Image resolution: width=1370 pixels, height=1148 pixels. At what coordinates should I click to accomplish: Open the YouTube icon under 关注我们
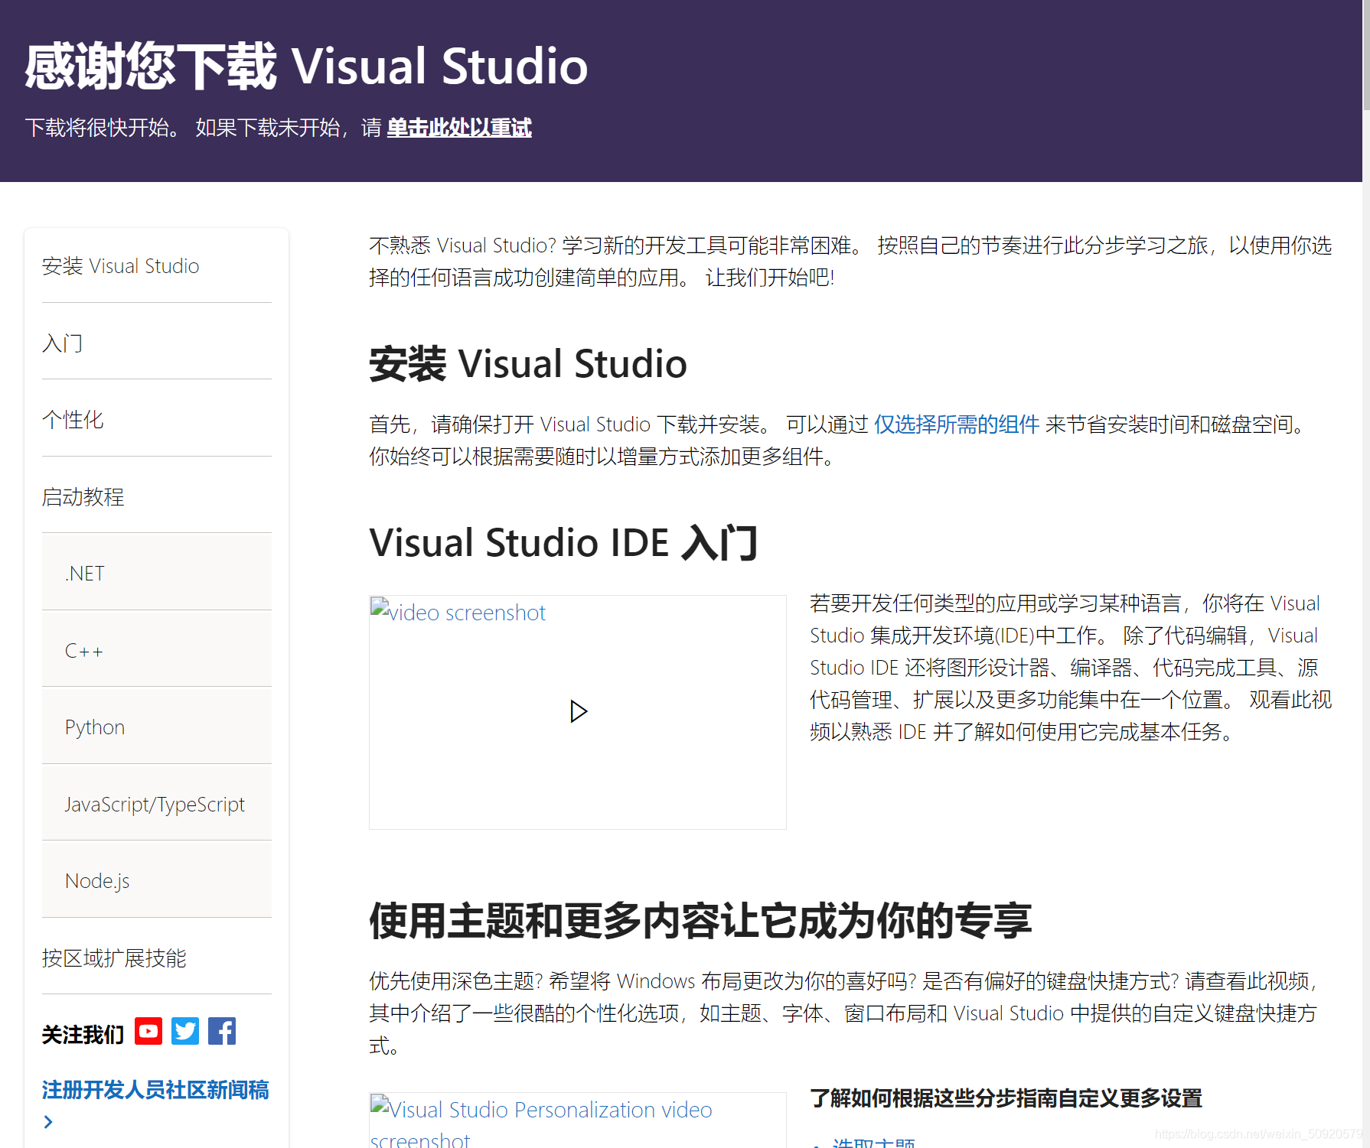point(148,1031)
